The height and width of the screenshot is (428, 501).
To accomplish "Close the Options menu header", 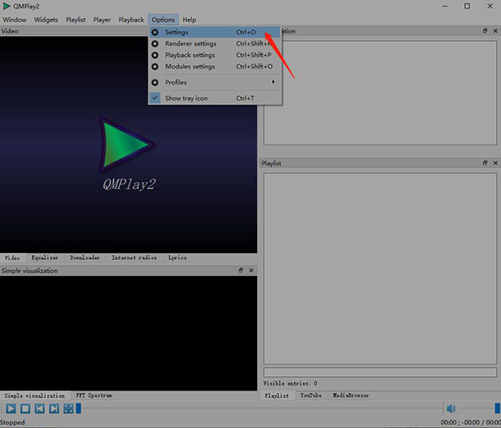I will pos(164,20).
